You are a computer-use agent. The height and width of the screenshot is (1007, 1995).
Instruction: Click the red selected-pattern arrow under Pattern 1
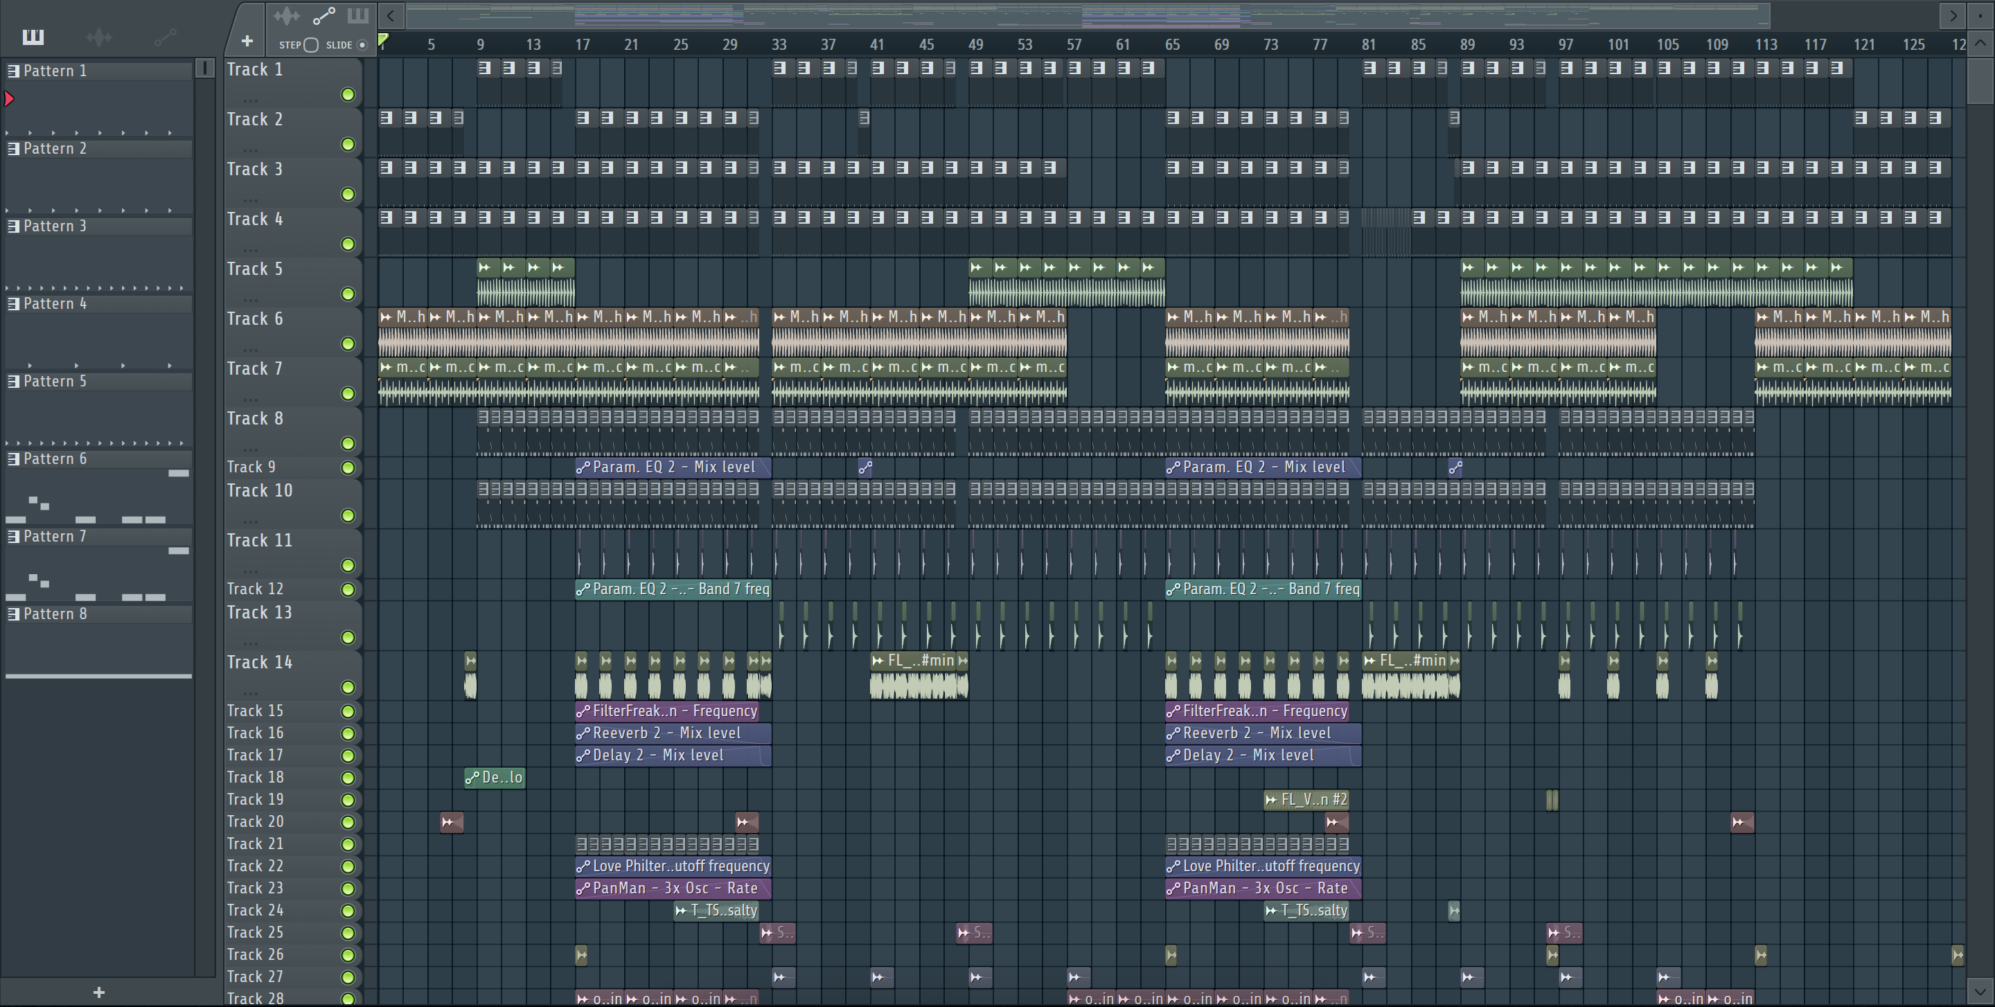(9, 98)
